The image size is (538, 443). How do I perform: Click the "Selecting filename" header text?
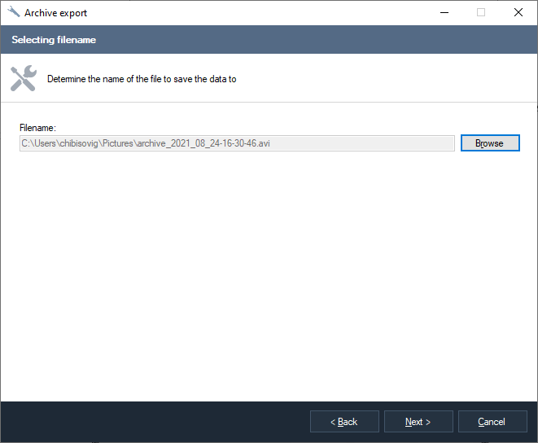[55, 40]
